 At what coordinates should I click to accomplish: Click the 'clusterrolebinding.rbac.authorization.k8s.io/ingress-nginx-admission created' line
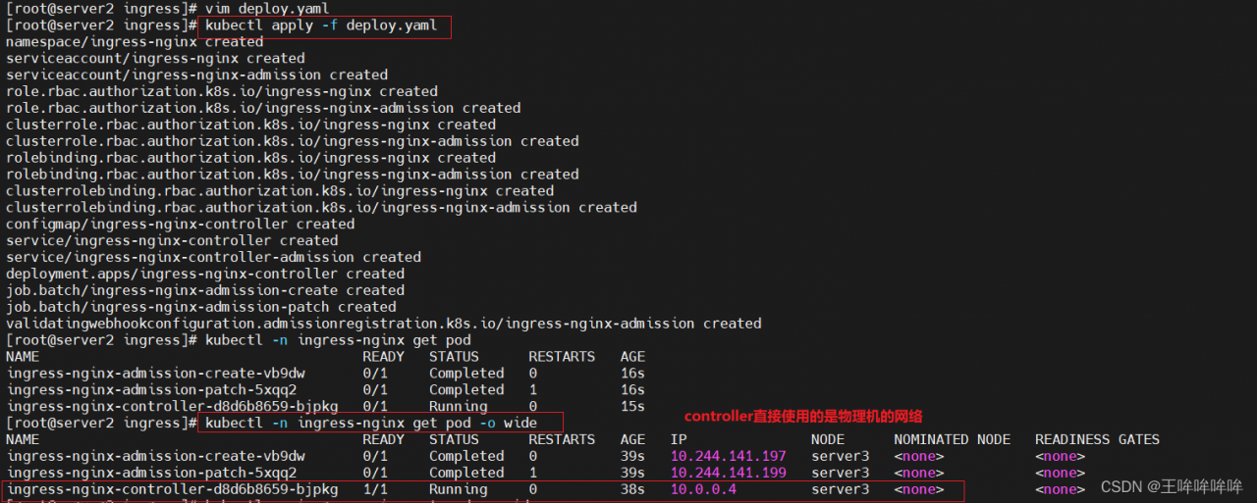point(321,207)
